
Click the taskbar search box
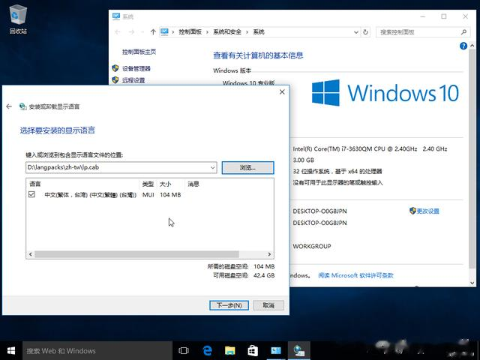pos(97,350)
